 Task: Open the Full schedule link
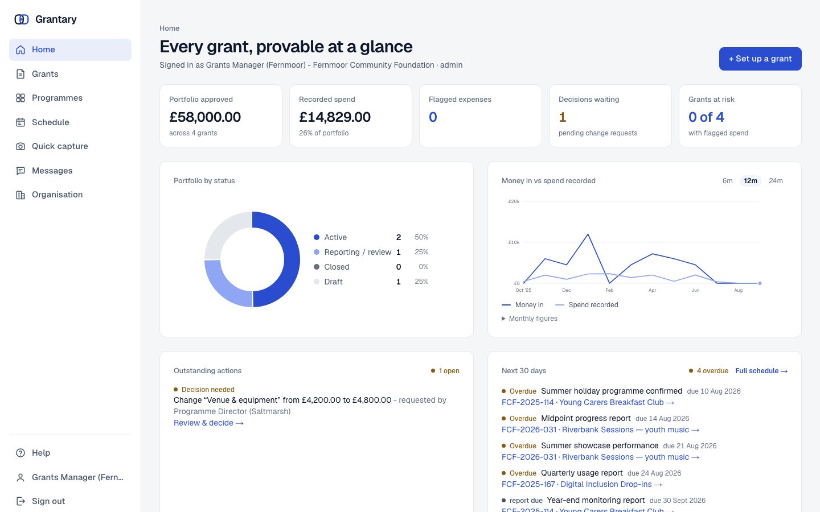(761, 371)
